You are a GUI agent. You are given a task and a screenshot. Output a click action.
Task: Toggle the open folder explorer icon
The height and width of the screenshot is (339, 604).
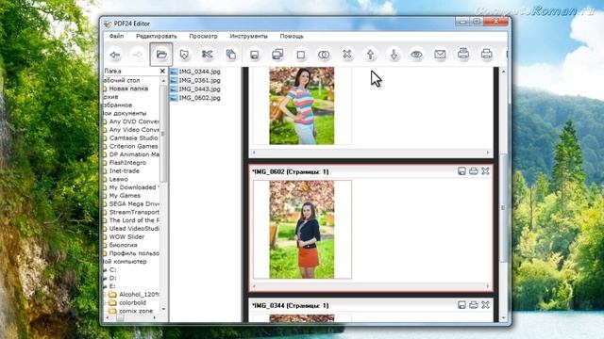(x=161, y=55)
